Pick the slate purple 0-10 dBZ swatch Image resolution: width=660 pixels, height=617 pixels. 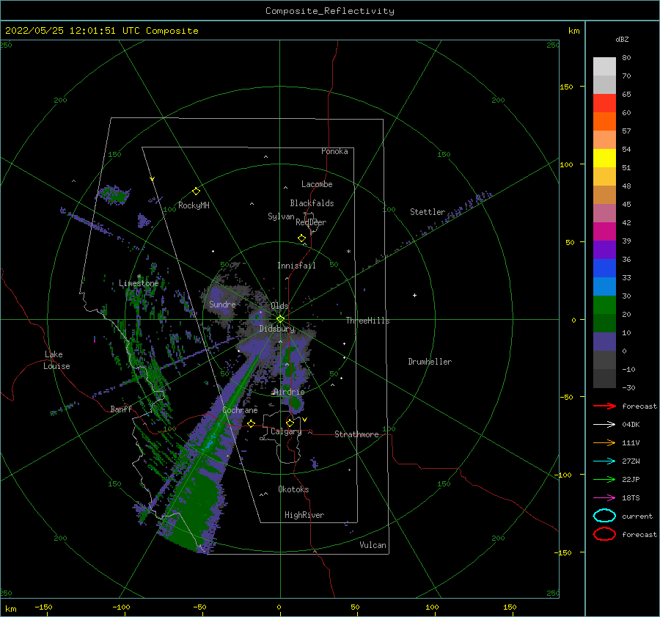[604, 342]
